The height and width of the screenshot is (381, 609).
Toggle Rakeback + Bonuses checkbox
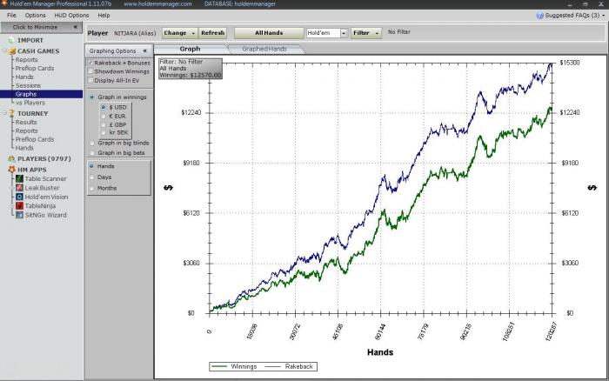(90, 63)
